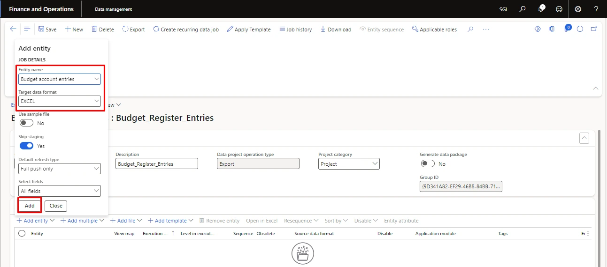The width and height of the screenshot is (607, 267).
Task: Sort by Entity column header
Action: click(x=37, y=233)
